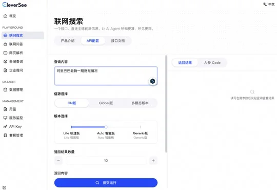Switch to the 产品介绍 tab
Viewport: 277px width, 190px height.
coord(68,41)
